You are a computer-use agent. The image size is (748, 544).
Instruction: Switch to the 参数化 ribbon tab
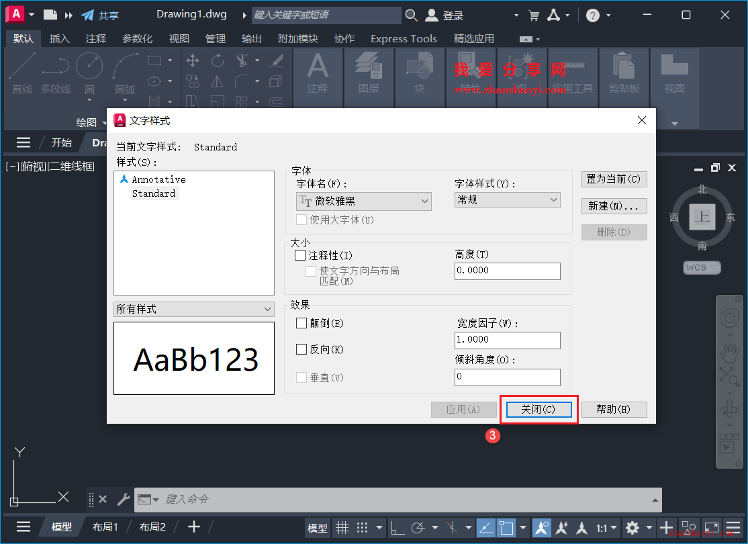(138, 39)
